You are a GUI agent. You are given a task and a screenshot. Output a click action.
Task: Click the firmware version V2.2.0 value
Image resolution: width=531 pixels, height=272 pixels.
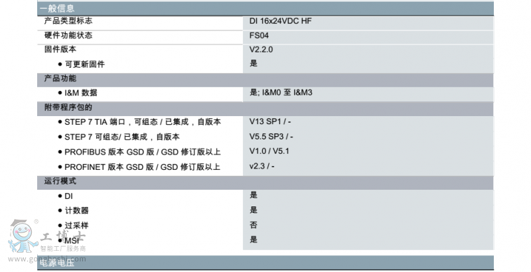coord(262,49)
